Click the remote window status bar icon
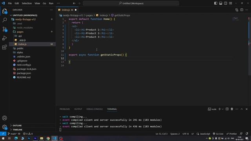The height and width of the screenshot is (141, 251). tap(3, 134)
